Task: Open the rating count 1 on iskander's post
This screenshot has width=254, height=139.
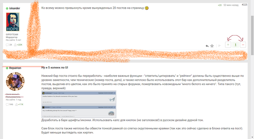Action: (235, 45)
